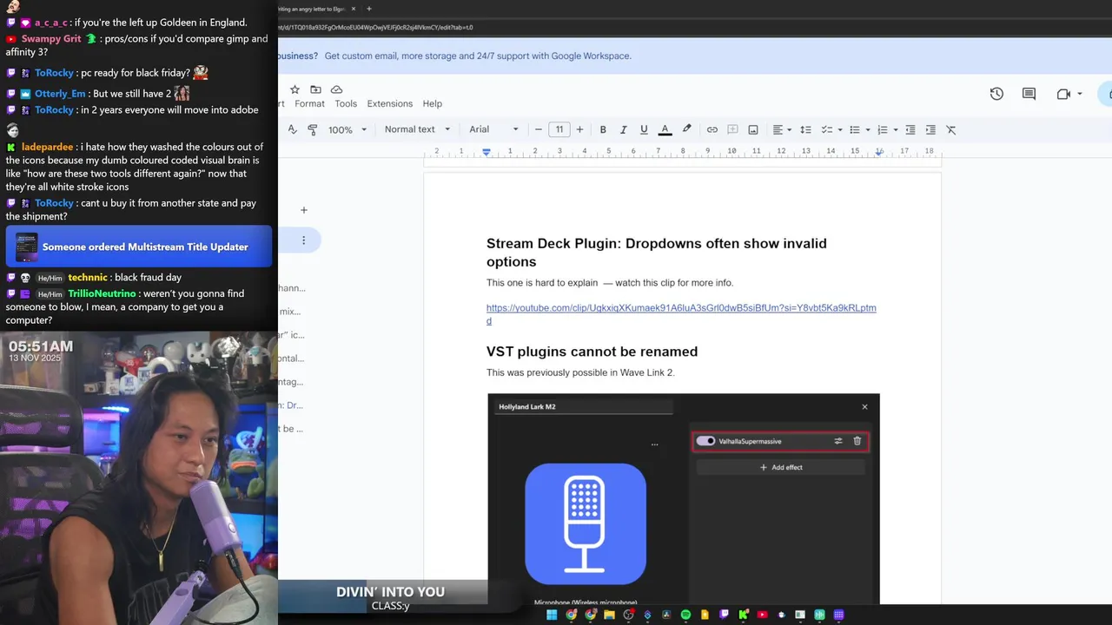Screen dimensions: 1112x625
Task: Apply a bulleted list
Action: pyautogui.click(x=855, y=129)
